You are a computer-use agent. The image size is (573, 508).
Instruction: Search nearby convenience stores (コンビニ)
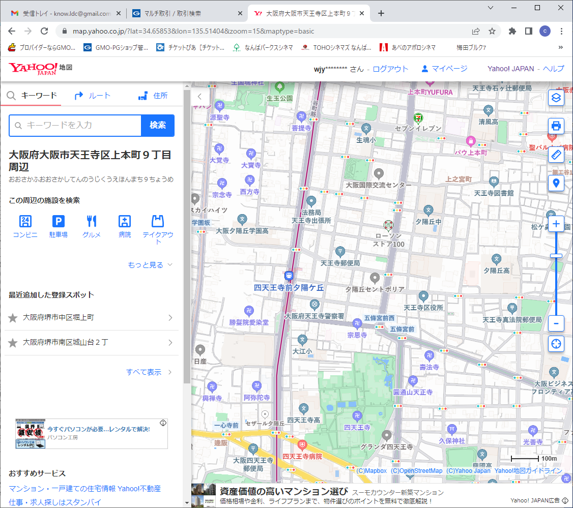tap(25, 227)
